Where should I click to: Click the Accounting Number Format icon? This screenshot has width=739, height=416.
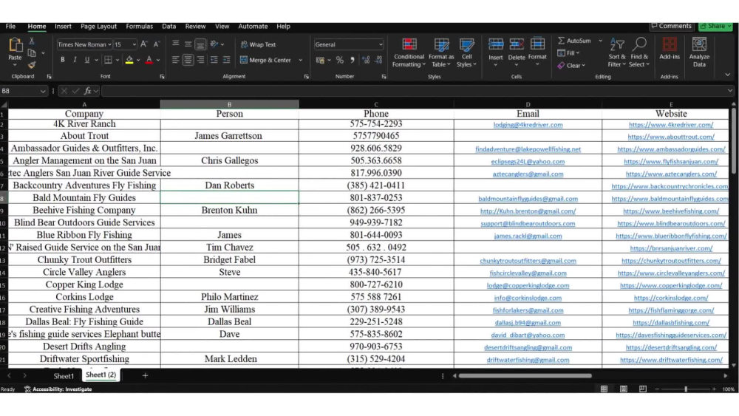(321, 60)
